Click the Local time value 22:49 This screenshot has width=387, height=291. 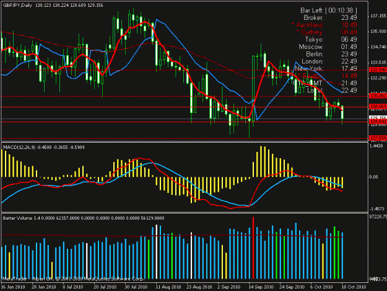pos(349,90)
